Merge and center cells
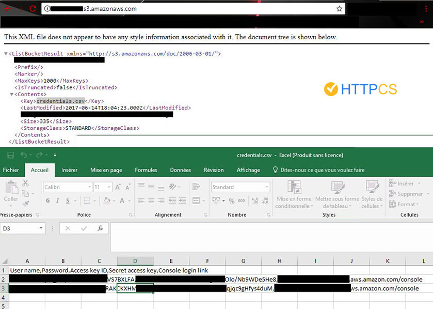Screen dimensions: 433x309 tap(196, 200)
